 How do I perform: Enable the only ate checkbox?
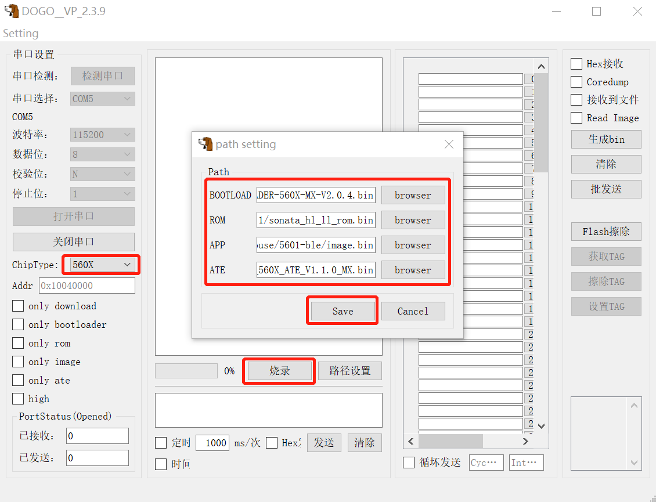(x=18, y=380)
